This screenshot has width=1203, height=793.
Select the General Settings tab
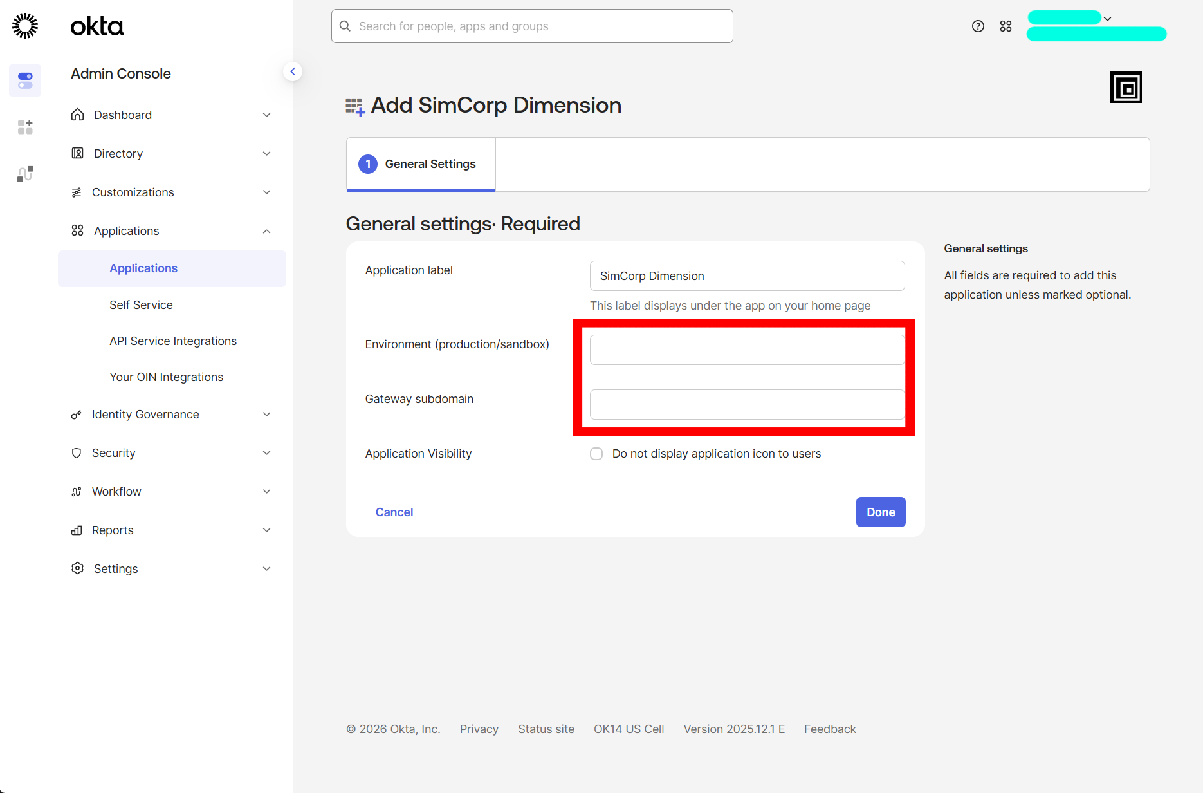tap(421, 164)
